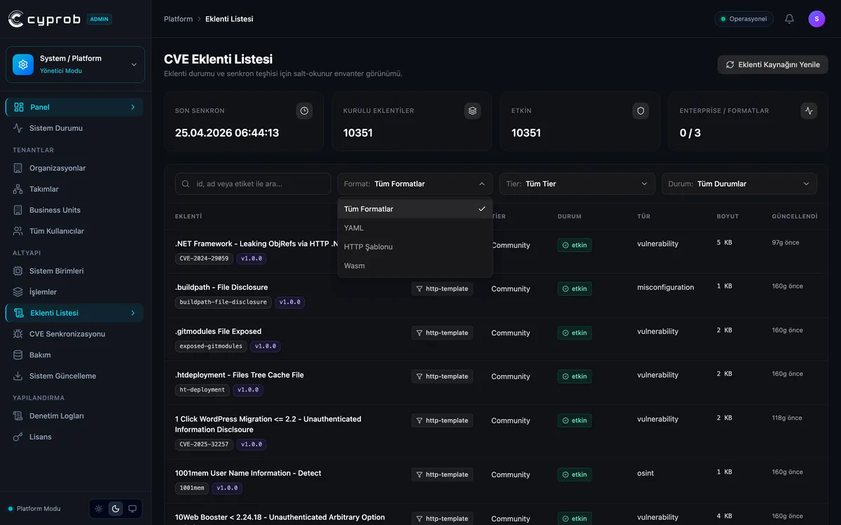The width and height of the screenshot is (841, 525).
Task: Click the activity icon in Enterprise / Formatlar card
Action: [809, 111]
